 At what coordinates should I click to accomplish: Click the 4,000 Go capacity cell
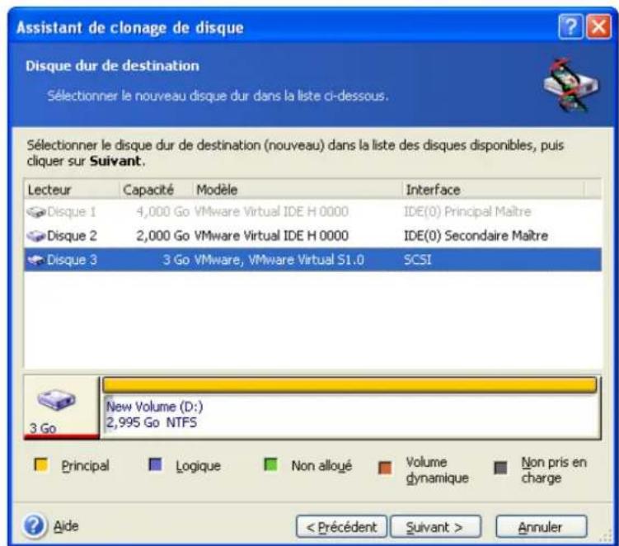coord(162,212)
